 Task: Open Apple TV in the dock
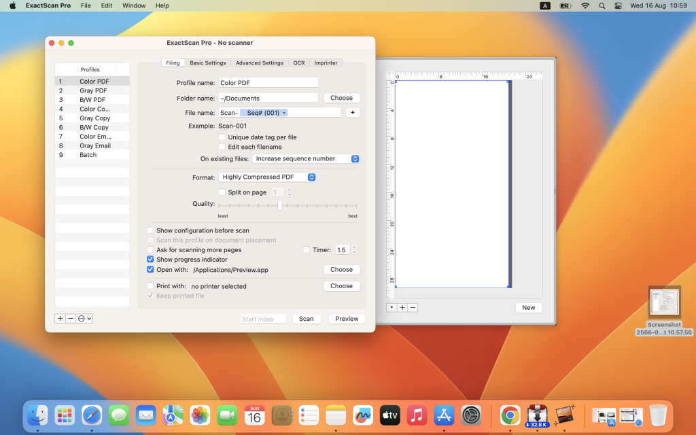389,415
